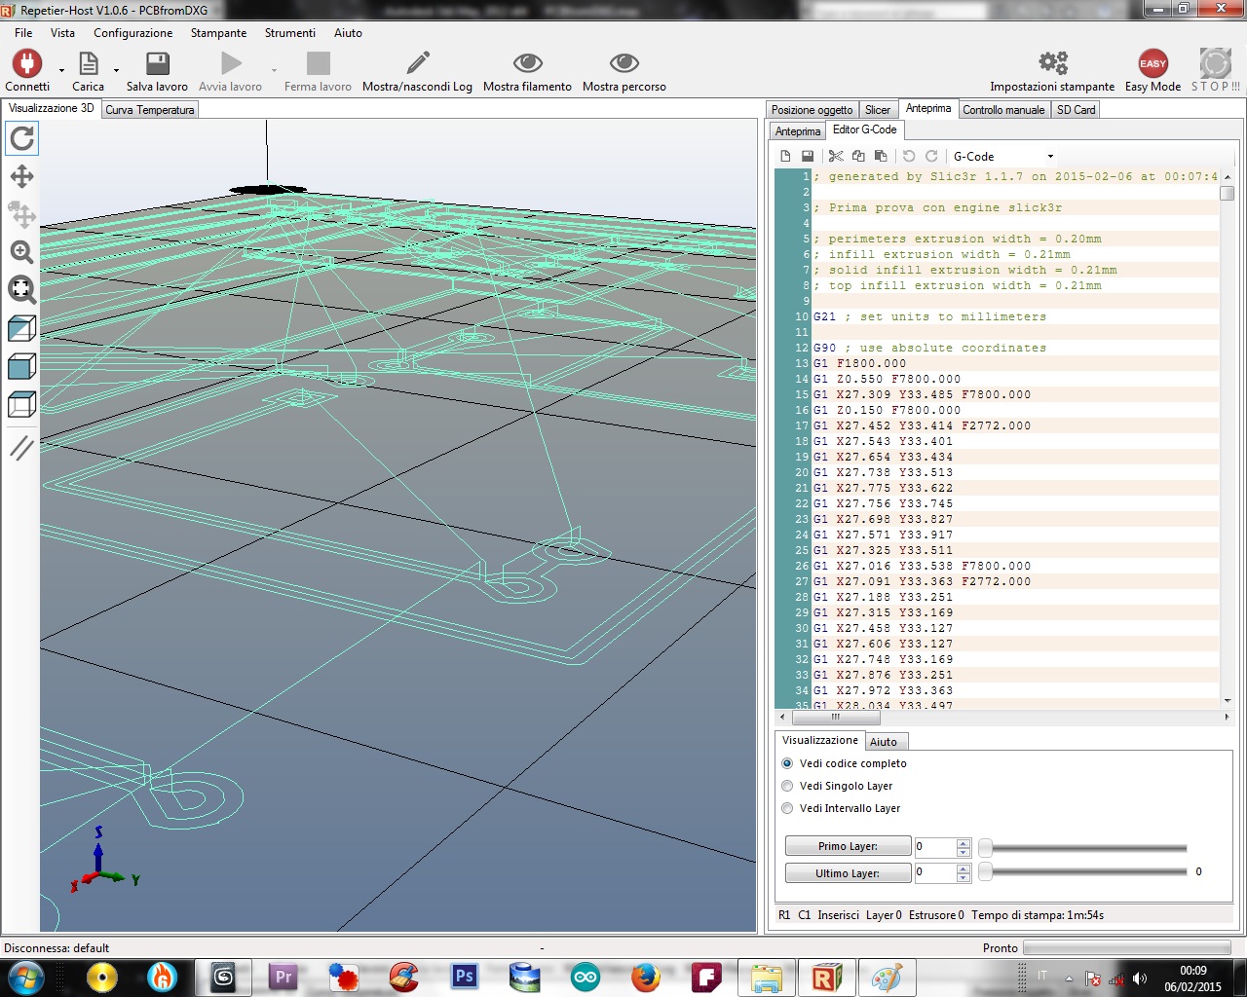Select Vedi codice completo radio
Screen dimensions: 1247x997
pos(787,763)
